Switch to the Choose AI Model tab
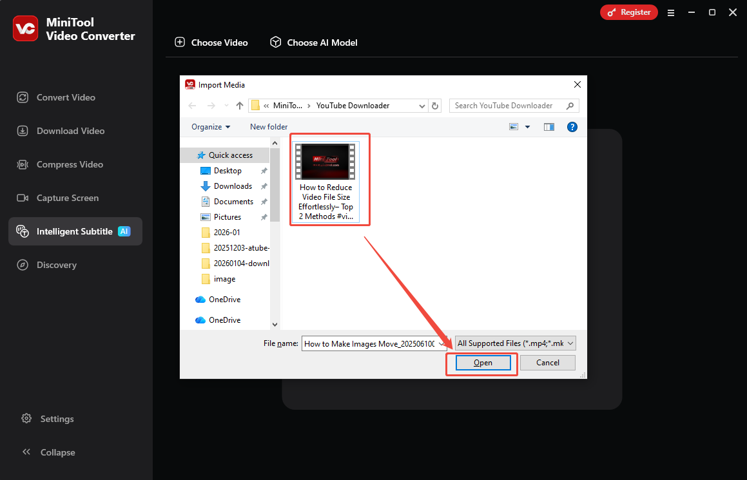747x480 pixels. pos(313,43)
